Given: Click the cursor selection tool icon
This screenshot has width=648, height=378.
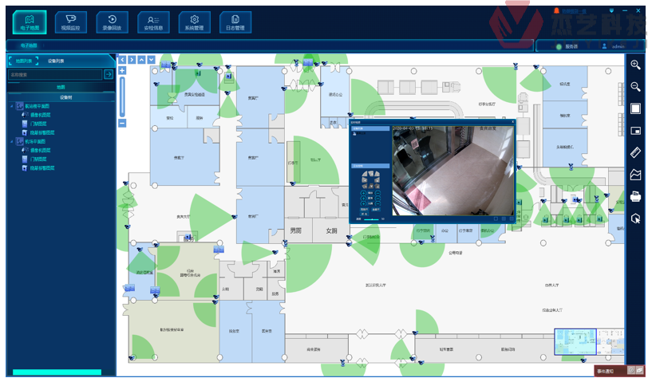Looking at the screenshot, I should pyautogui.click(x=635, y=219).
